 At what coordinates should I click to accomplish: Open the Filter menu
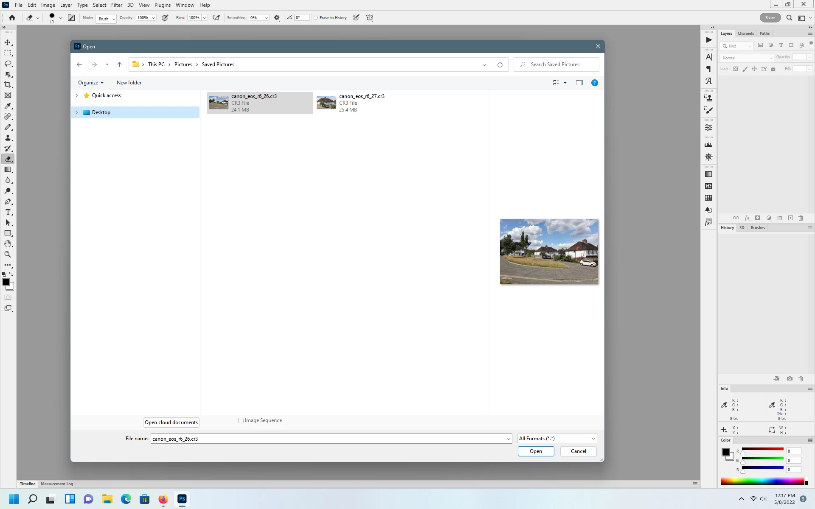(116, 5)
